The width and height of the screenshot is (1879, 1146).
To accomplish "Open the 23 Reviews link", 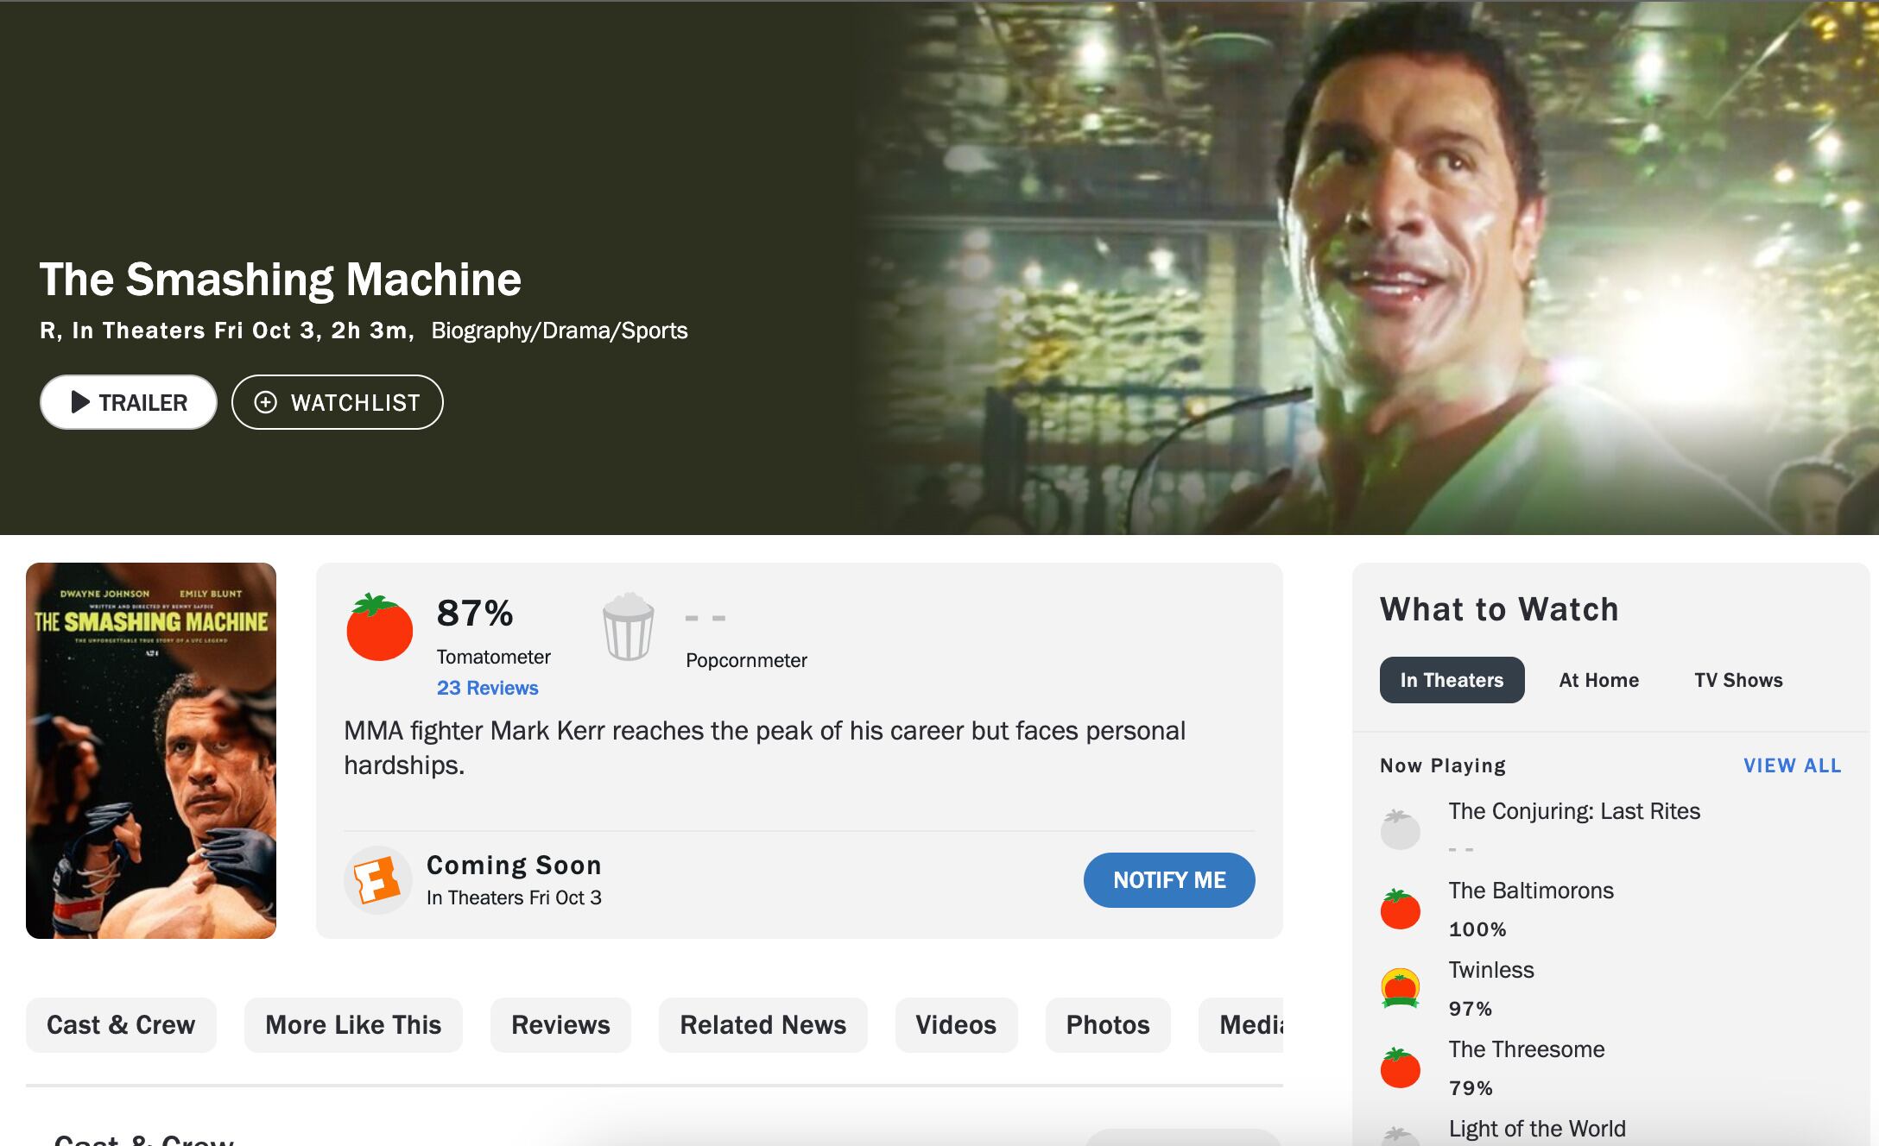I will 487,688.
